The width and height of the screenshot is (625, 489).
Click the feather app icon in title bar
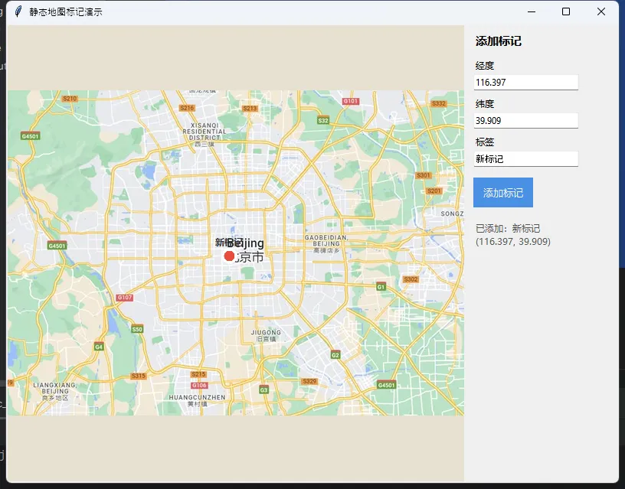(x=17, y=11)
